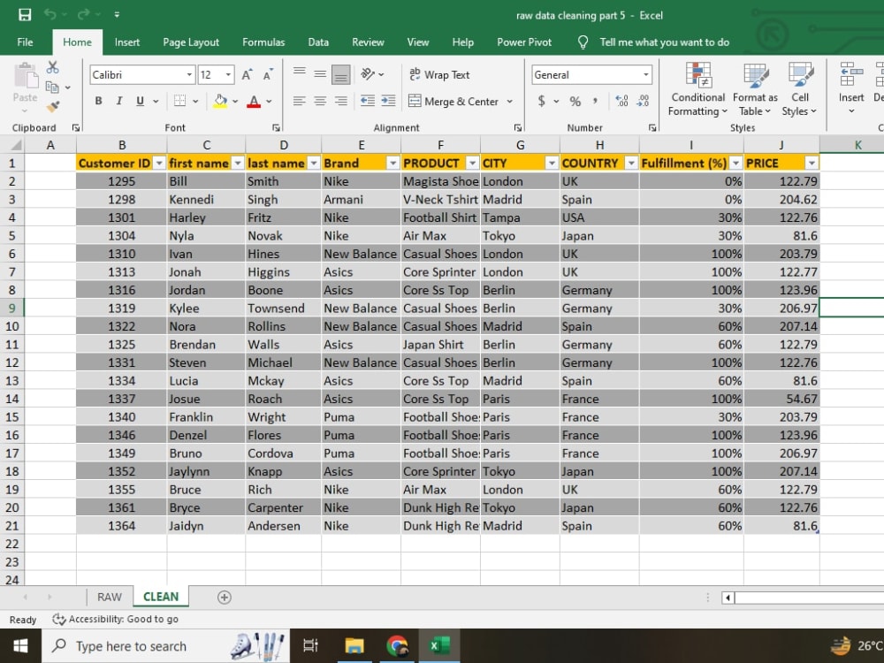
Task: Click Decrease Indent icon
Action: point(368,101)
